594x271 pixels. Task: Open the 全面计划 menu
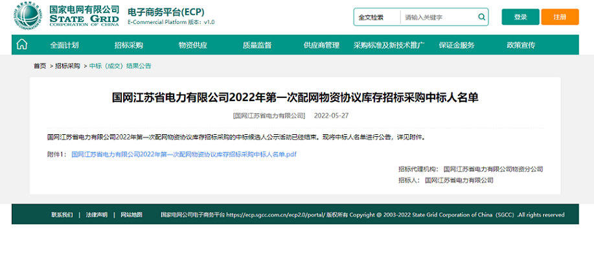click(64, 45)
